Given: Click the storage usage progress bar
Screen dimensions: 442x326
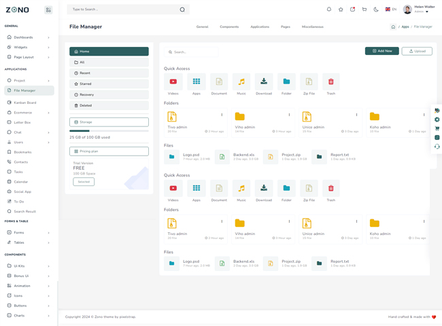Looking at the screenshot, I should 109,131.
